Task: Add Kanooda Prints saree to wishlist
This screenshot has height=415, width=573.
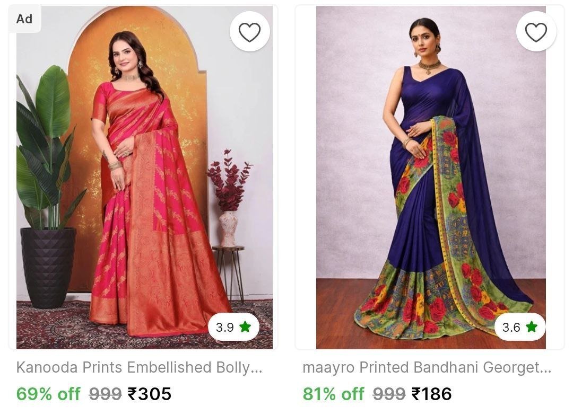Action: click(x=249, y=31)
